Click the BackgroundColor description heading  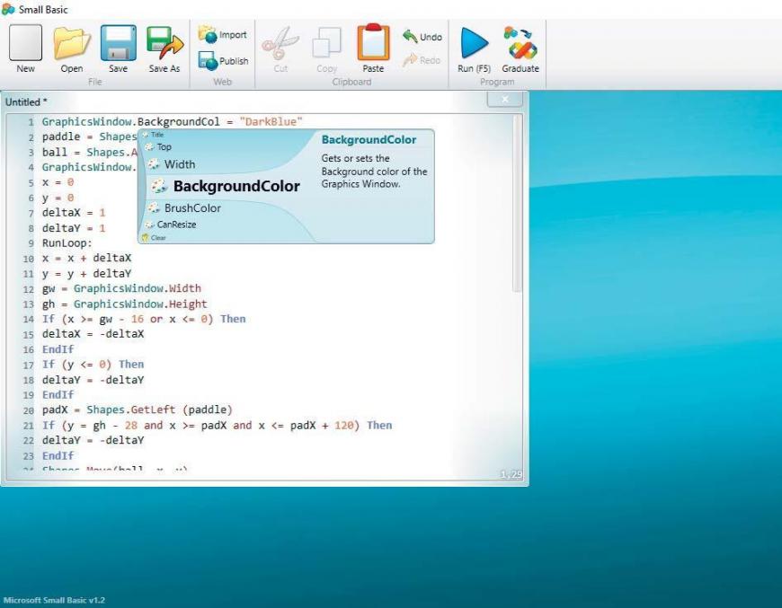pos(369,139)
